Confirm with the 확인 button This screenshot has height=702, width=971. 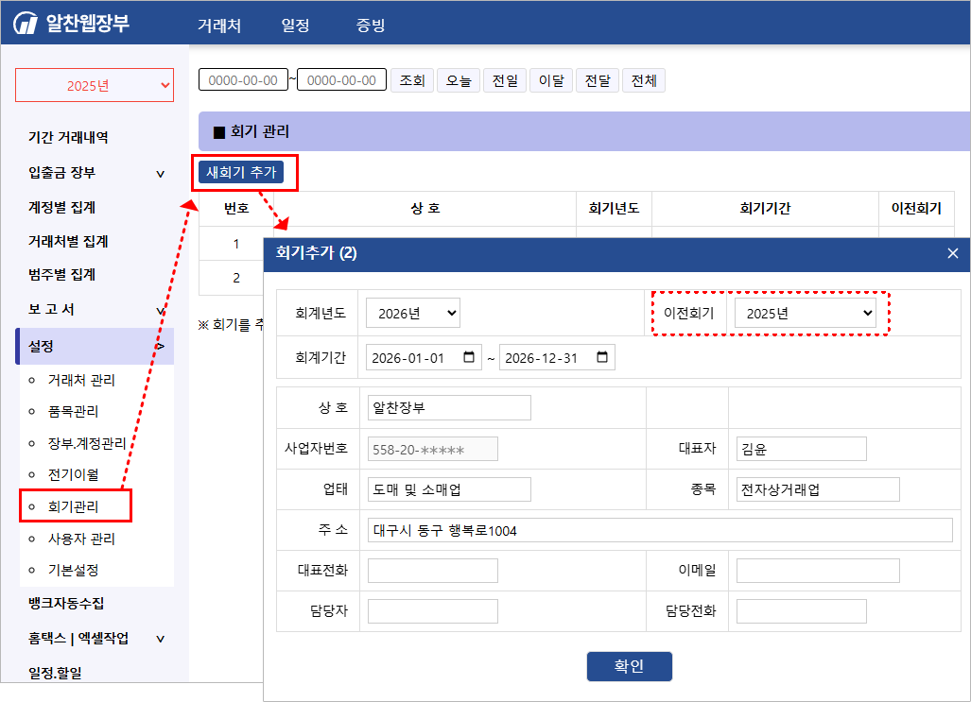(629, 666)
